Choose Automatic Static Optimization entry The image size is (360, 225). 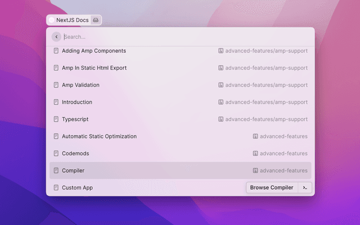99,136
